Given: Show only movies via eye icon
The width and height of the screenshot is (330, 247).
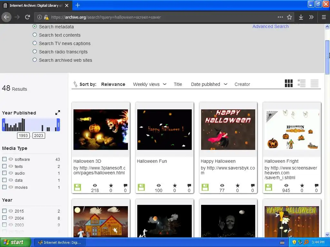Looking at the screenshot, I should [11, 187].
